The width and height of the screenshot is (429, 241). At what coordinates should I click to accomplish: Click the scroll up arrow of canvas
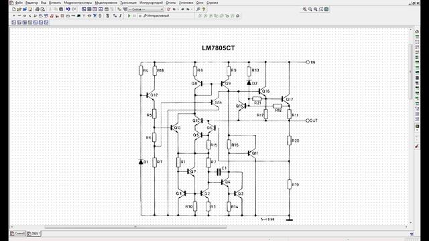(411, 29)
